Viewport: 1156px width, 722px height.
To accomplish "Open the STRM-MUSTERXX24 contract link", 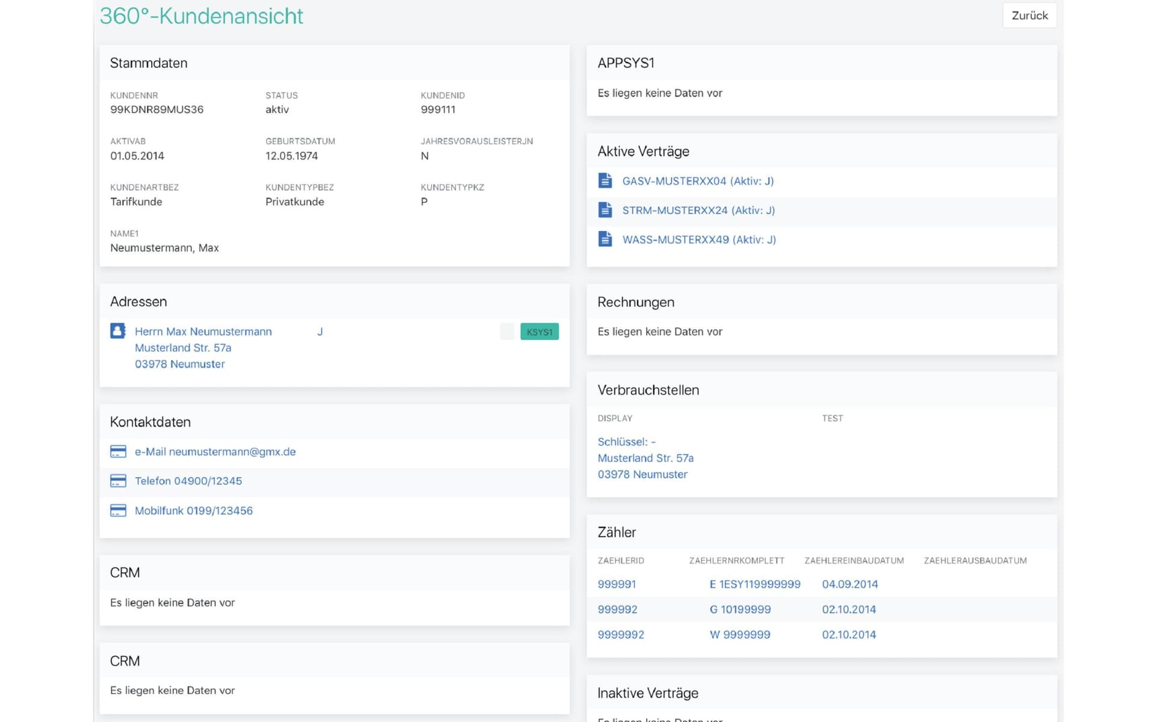I will pyautogui.click(x=698, y=210).
